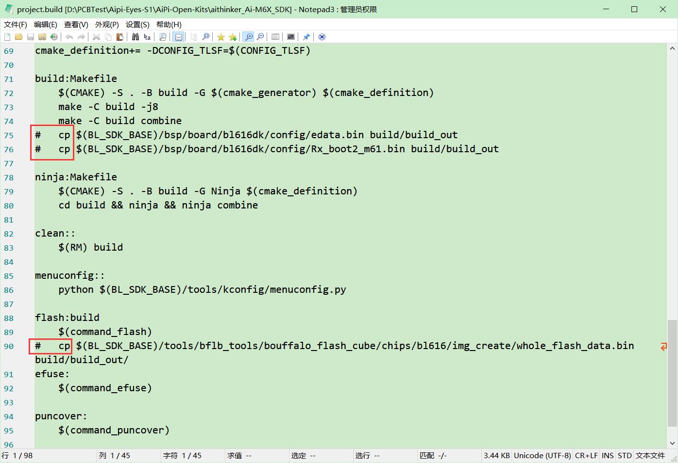The image size is (678, 463).
Task: Copy selection via toolbar icon
Action: (x=108, y=37)
